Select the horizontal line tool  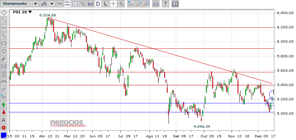coord(4,28)
